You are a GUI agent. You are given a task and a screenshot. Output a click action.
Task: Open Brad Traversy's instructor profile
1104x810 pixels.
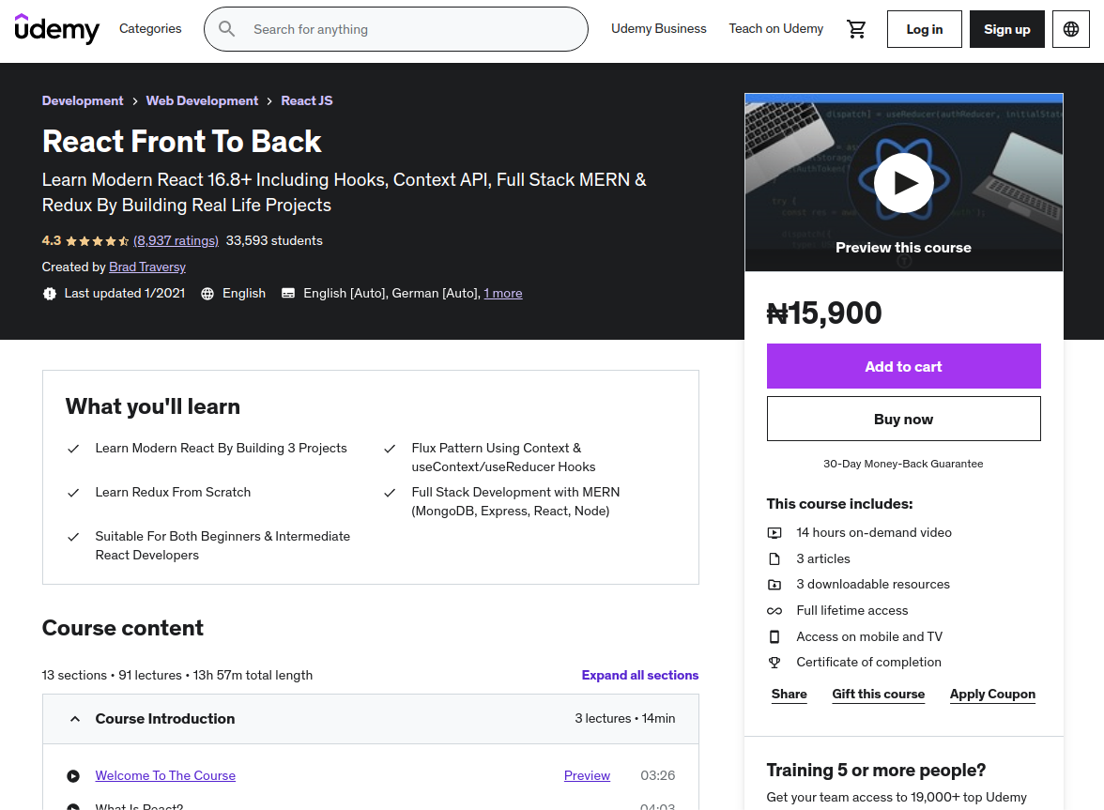(147, 267)
